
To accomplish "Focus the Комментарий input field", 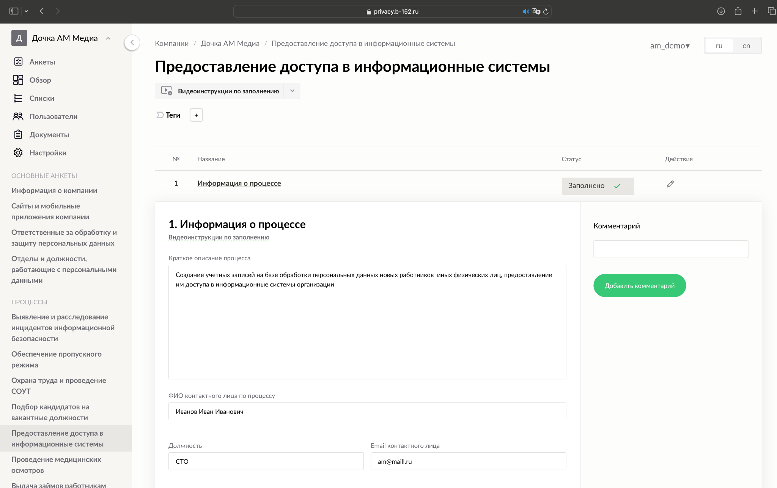I will pyautogui.click(x=670, y=249).
